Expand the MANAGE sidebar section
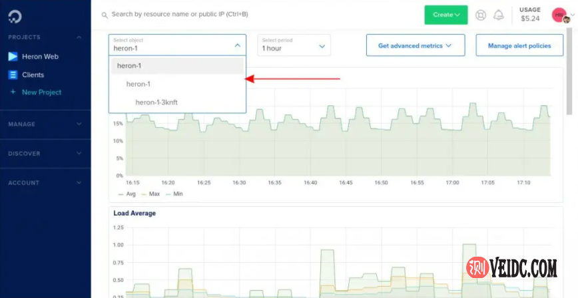578x298 pixels. pyautogui.click(x=45, y=124)
